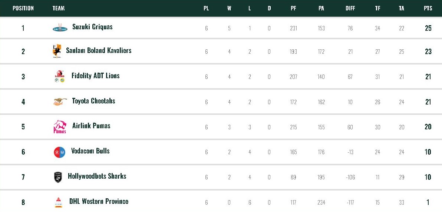442x212 pixels.
Task: Open the Vodacom Bulls team name
Action: tap(90, 151)
